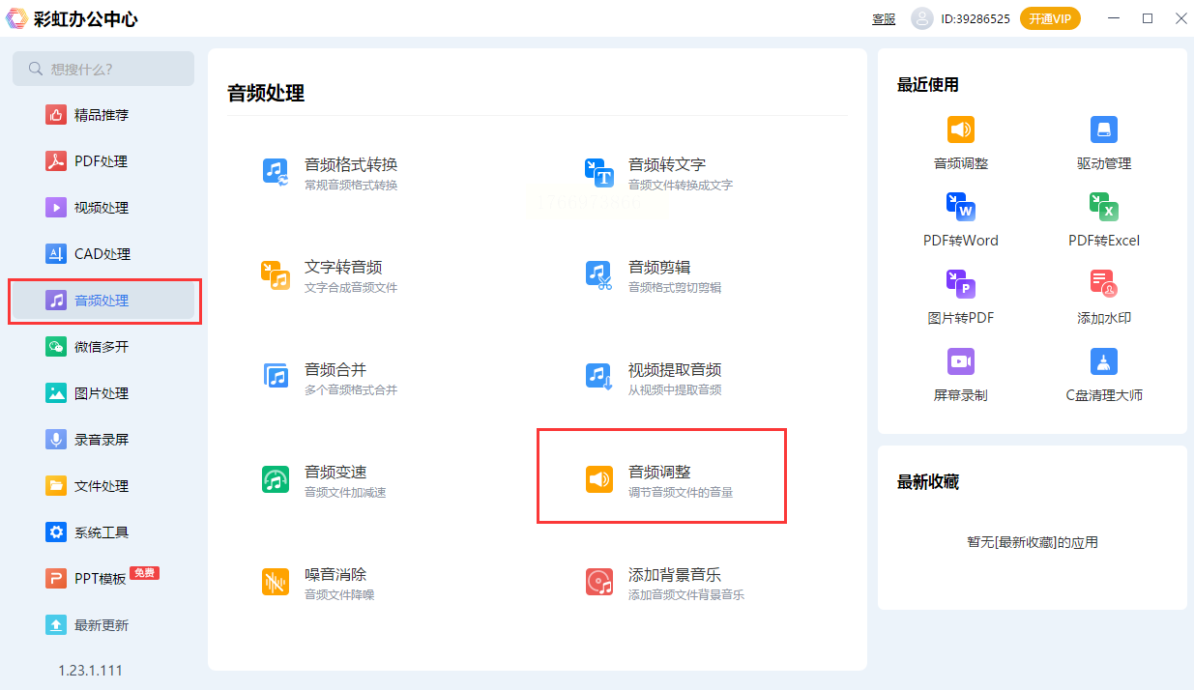The height and width of the screenshot is (690, 1194).
Task: Open the 音频合并 tool icon
Action: 276,377
